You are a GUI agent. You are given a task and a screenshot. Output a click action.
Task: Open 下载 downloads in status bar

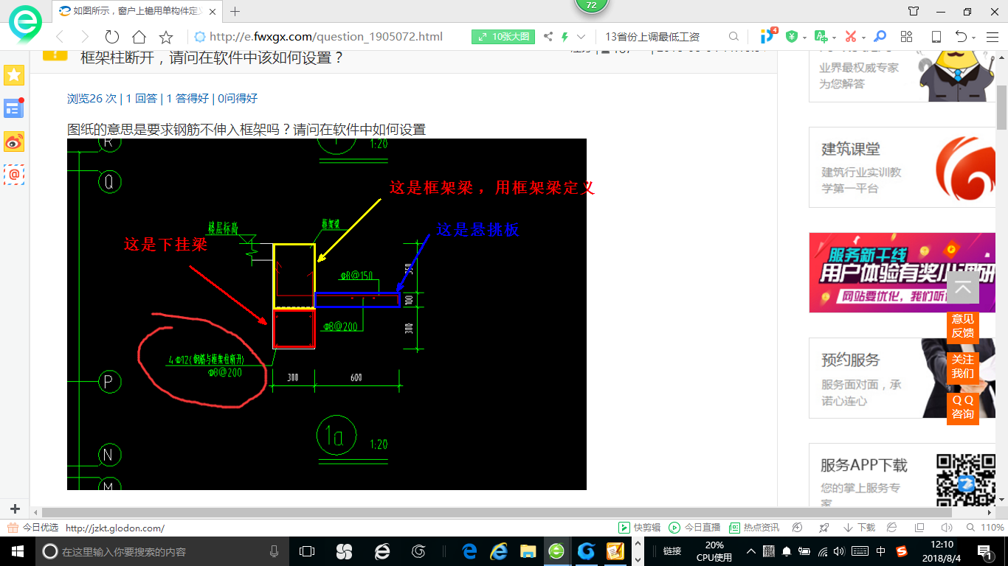[860, 528]
